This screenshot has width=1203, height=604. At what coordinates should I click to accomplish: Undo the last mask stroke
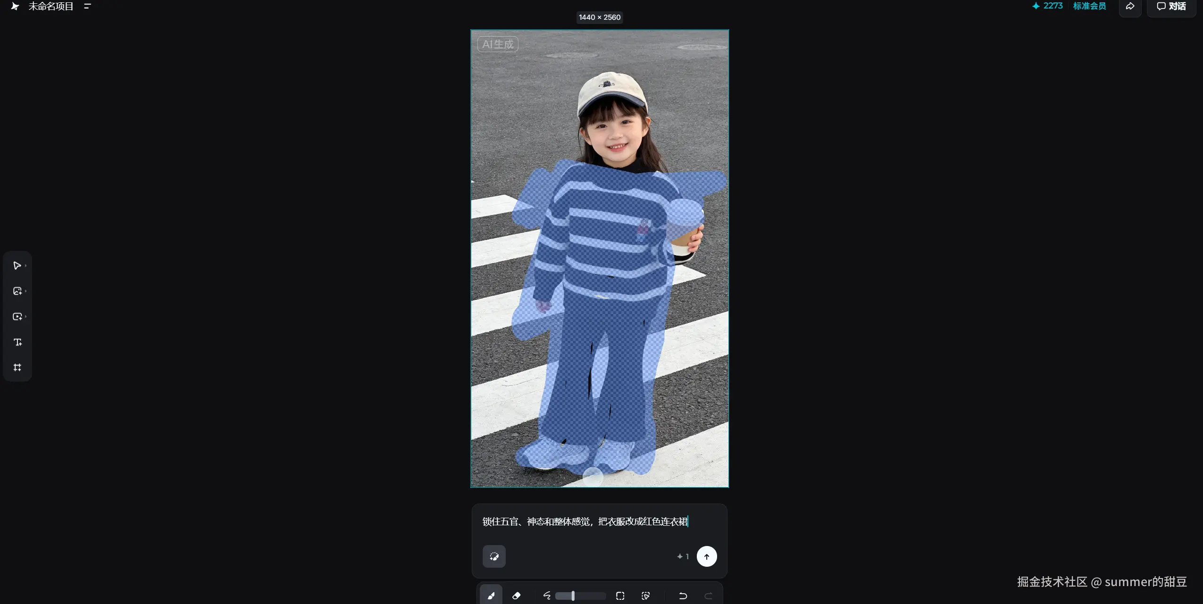(x=683, y=596)
